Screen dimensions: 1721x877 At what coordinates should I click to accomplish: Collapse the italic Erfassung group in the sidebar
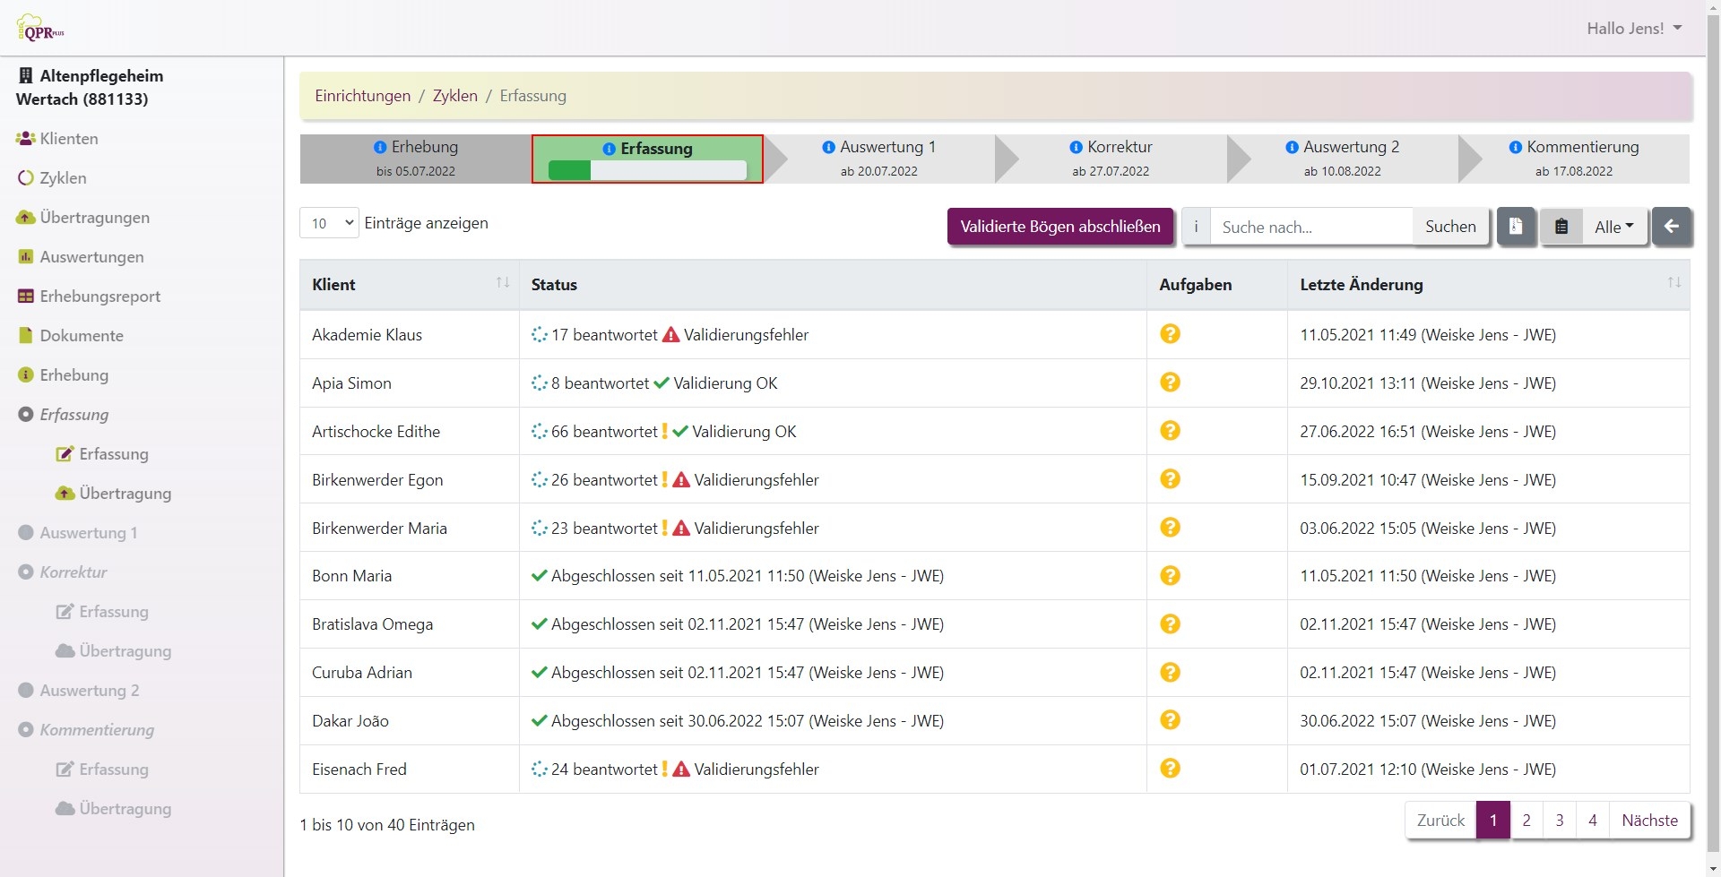[x=64, y=415]
